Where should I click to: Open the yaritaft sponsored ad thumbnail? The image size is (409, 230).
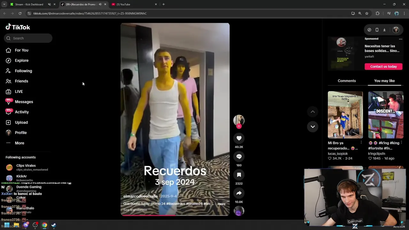pyautogui.click(x=345, y=54)
